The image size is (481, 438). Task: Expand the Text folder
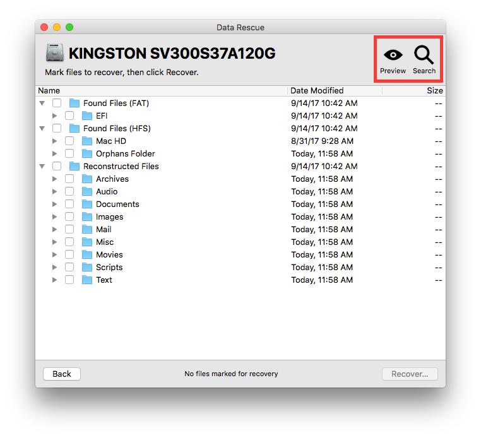54,280
